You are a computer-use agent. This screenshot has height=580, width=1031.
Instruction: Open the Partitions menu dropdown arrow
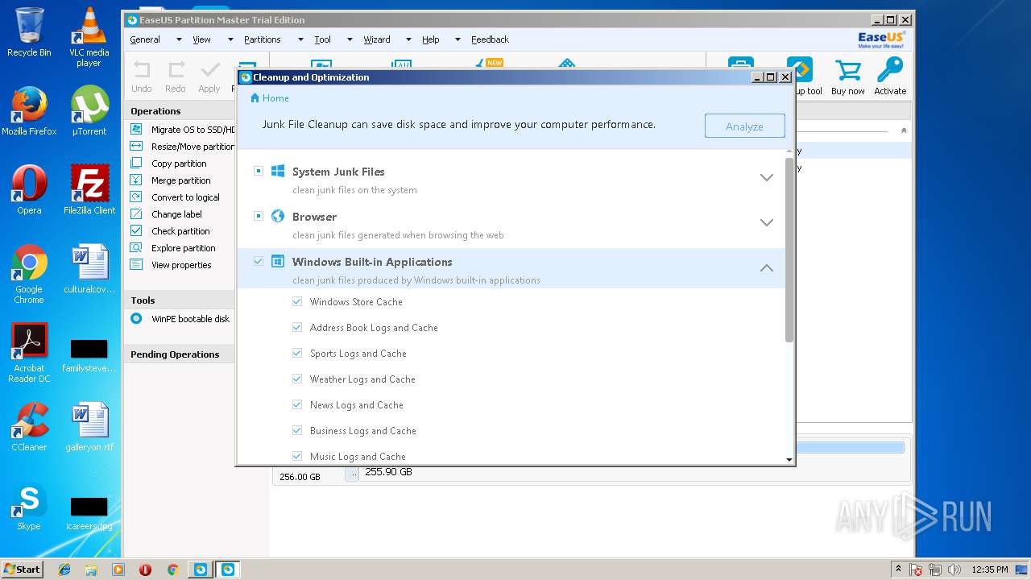tap(300, 39)
